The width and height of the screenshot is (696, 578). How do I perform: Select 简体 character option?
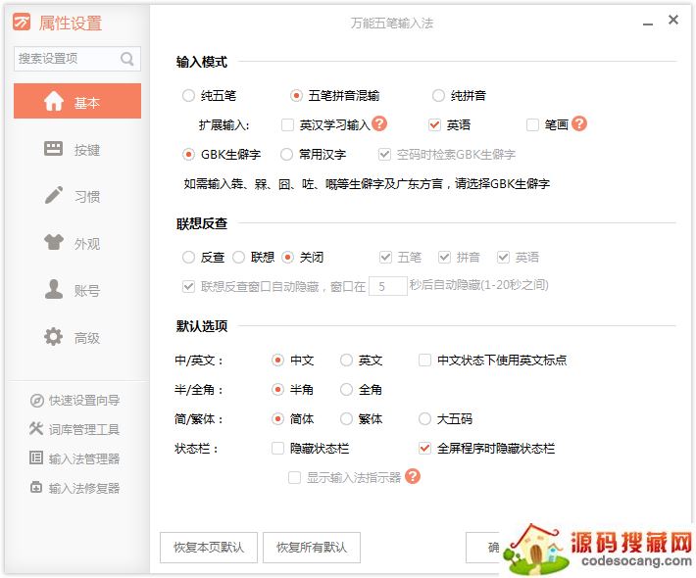point(277,418)
